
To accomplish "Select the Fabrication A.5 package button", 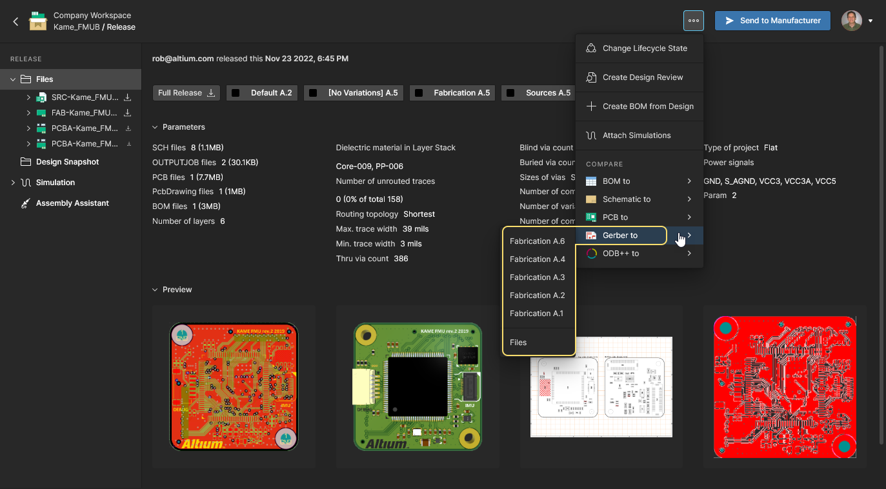I will (452, 93).
